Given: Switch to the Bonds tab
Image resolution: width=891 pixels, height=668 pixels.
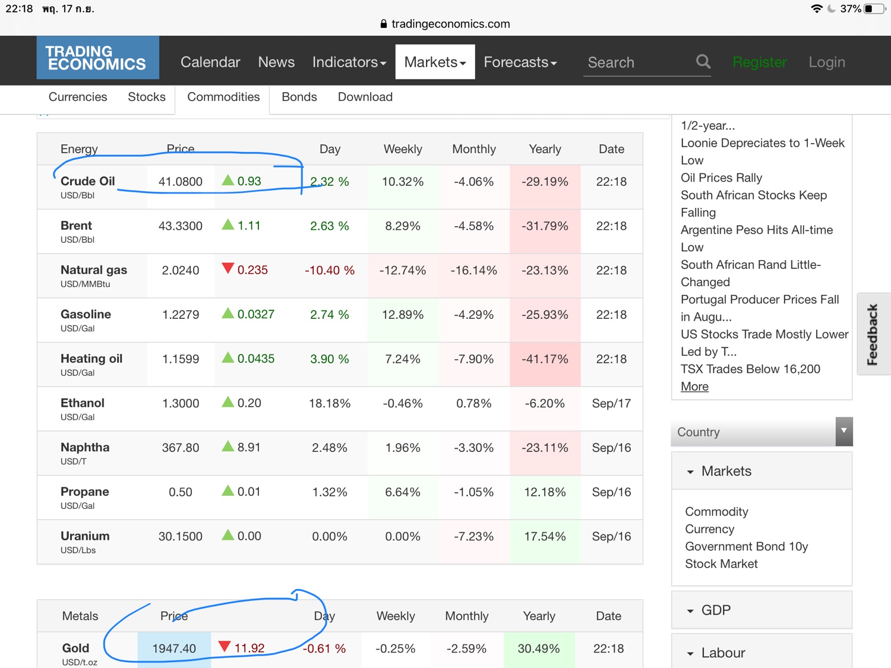Looking at the screenshot, I should tap(299, 97).
